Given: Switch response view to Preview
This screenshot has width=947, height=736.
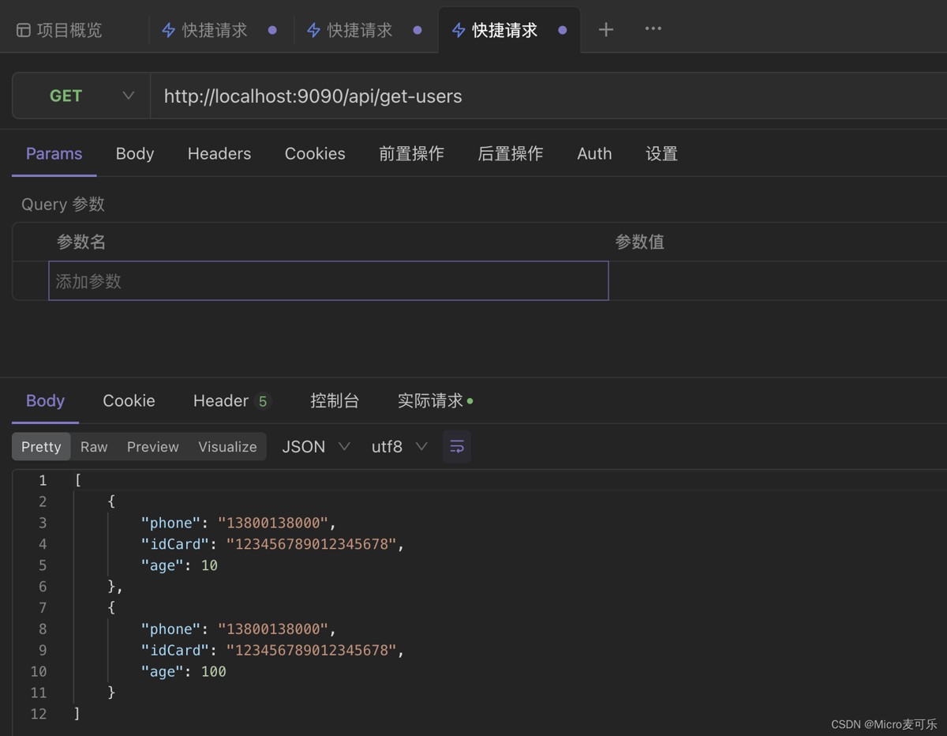Looking at the screenshot, I should click(152, 447).
